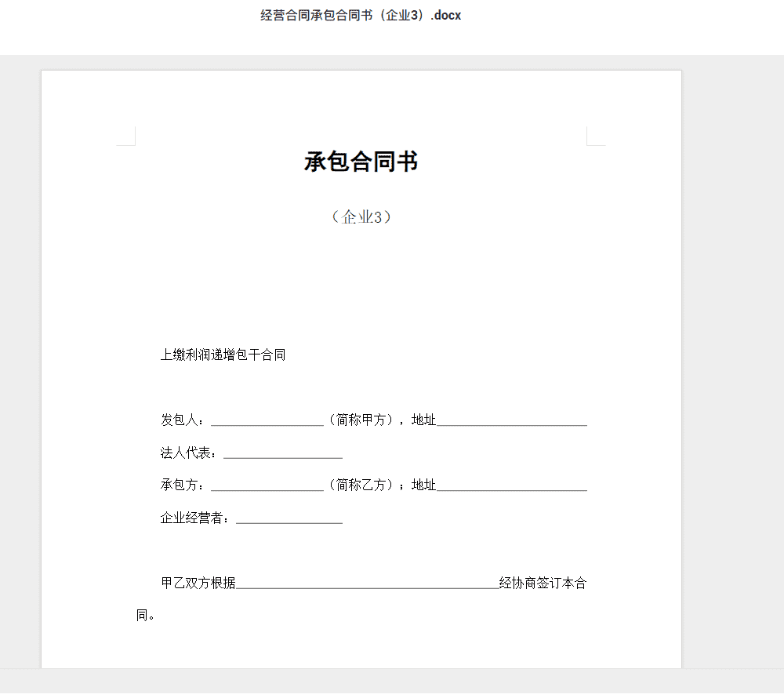Click the blank address line after 甲方 地址
784x698 pixels.
point(512,421)
